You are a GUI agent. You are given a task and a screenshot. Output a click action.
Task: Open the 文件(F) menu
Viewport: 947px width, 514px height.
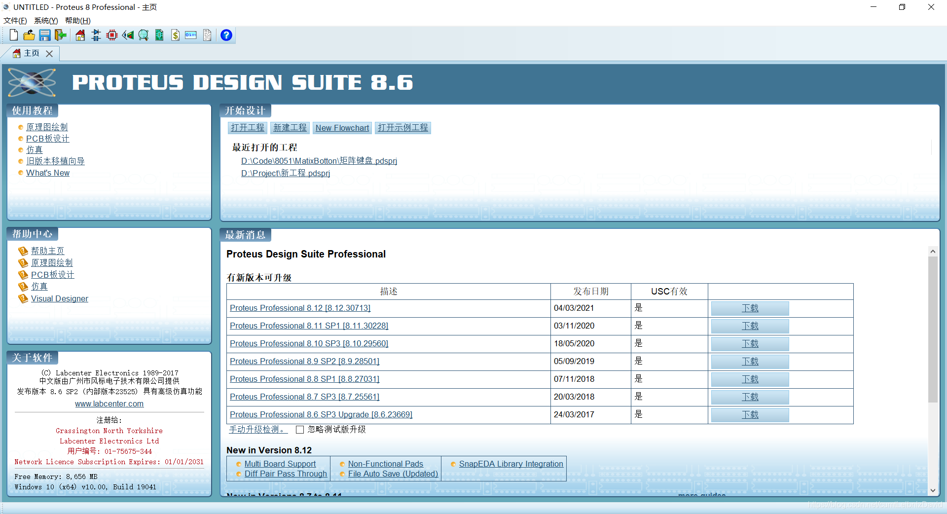(15, 21)
